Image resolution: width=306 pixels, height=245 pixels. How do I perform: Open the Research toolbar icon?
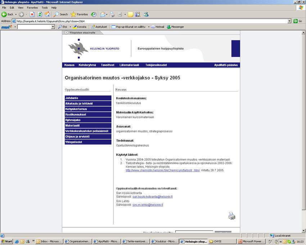[x=138, y=14]
